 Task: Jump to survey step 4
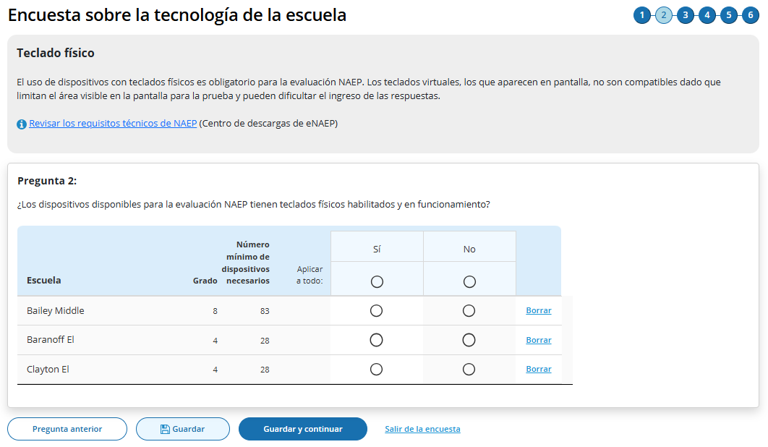[x=707, y=15]
